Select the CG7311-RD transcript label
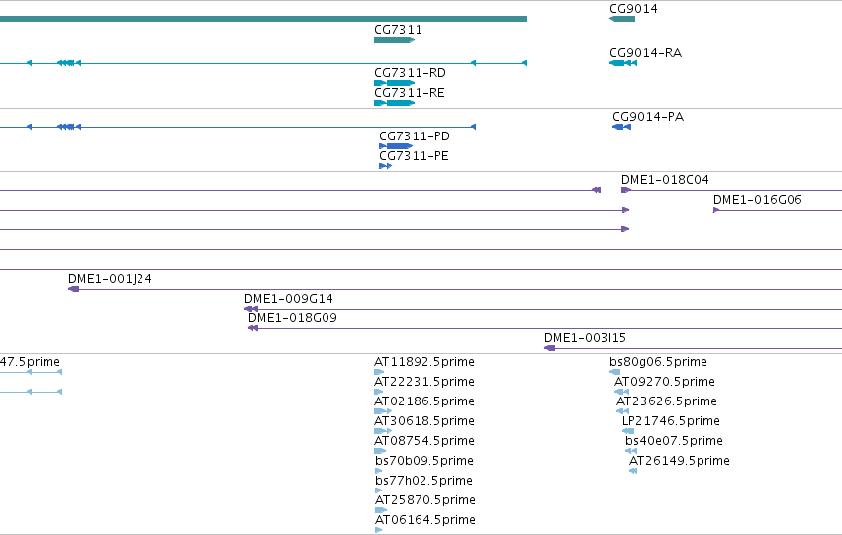This screenshot has height=535, width=842. coord(410,73)
